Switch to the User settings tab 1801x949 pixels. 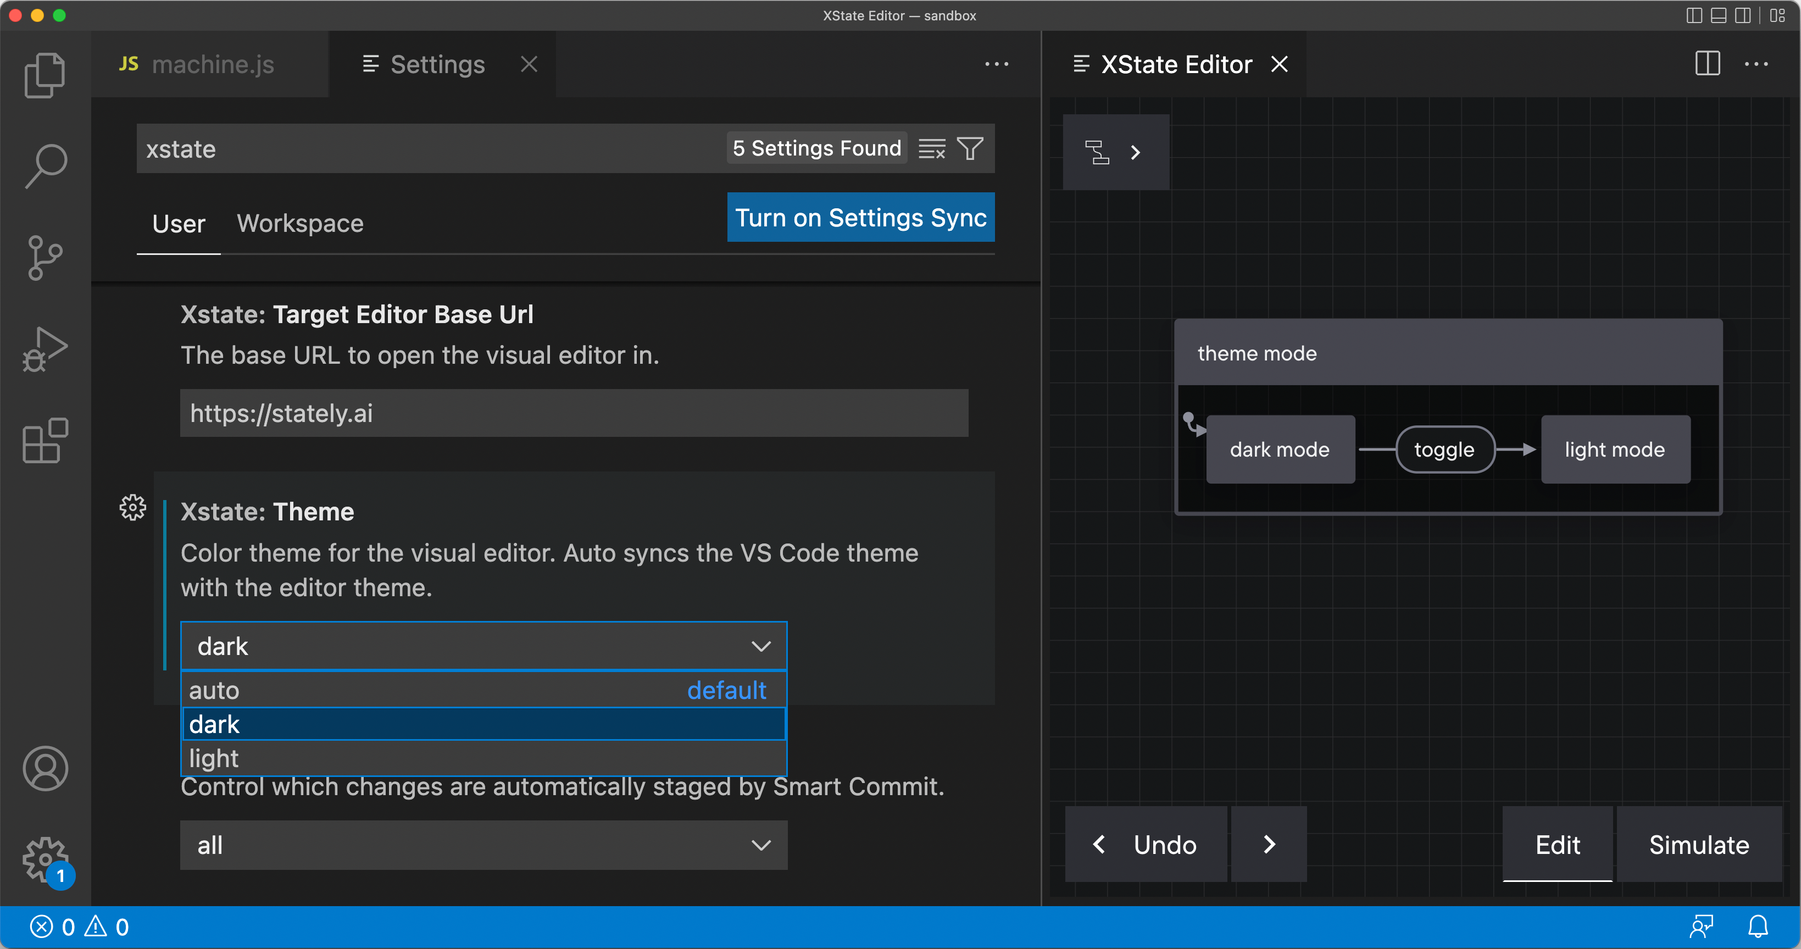click(177, 224)
